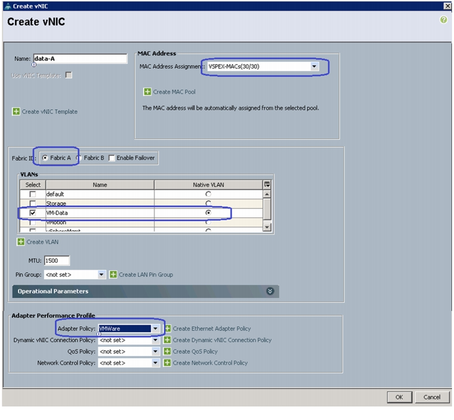Select the Fabric B radio button
This screenshot has width=454, height=420.
79,158
